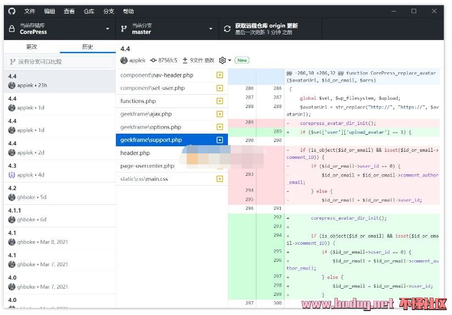
Task: Click modified icon for ajax.php
Action: tap(220, 114)
